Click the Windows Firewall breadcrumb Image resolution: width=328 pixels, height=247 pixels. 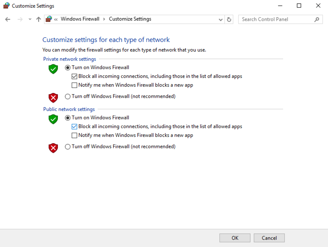[80, 19]
